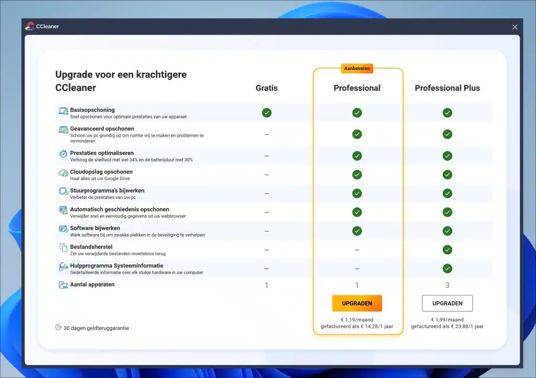Image resolution: width=536 pixels, height=378 pixels.
Task: Click device count 1 under Professional
Action: 357,285
